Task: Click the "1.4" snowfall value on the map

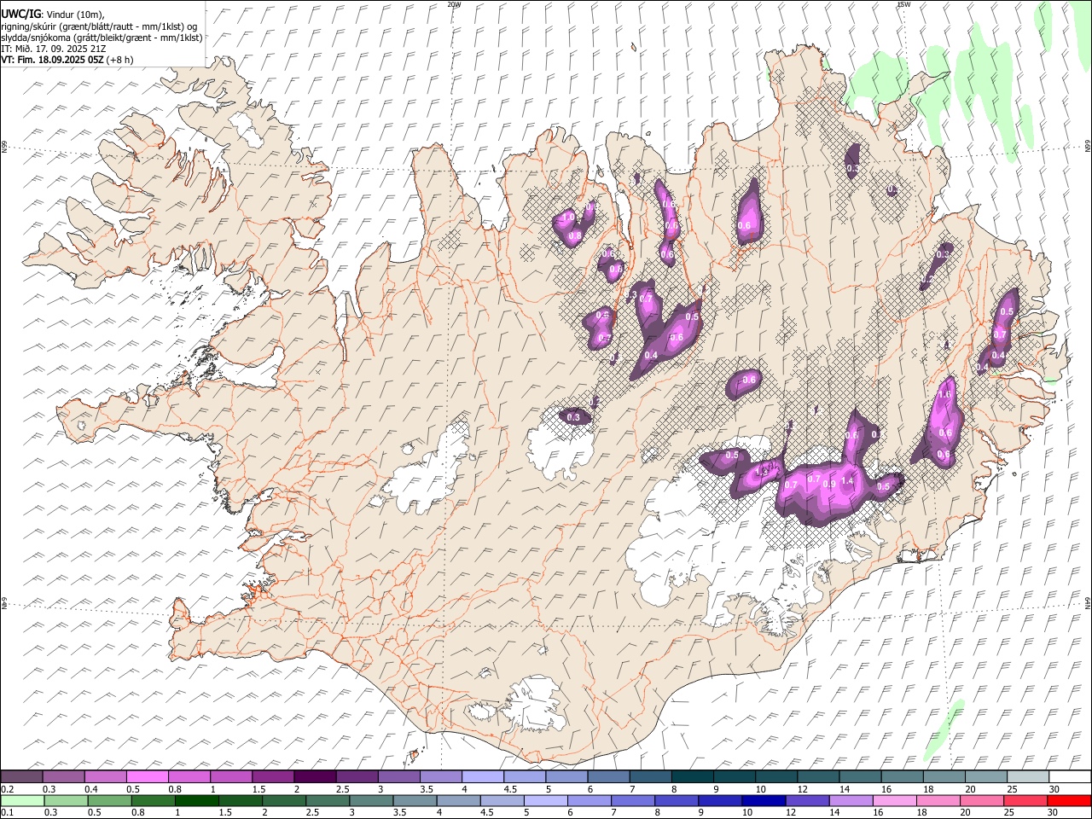Action: click(x=847, y=481)
